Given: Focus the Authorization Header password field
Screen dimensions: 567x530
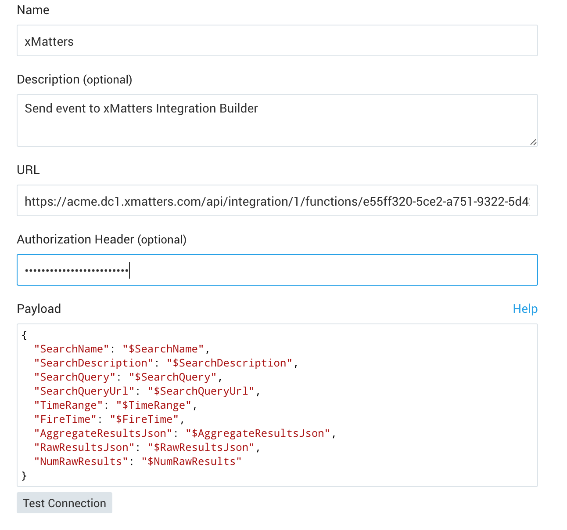Looking at the screenshot, I should point(277,270).
